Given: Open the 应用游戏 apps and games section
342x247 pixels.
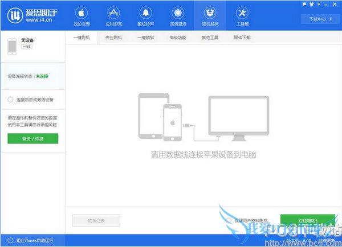Looking at the screenshot, I should (x=113, y=17).
